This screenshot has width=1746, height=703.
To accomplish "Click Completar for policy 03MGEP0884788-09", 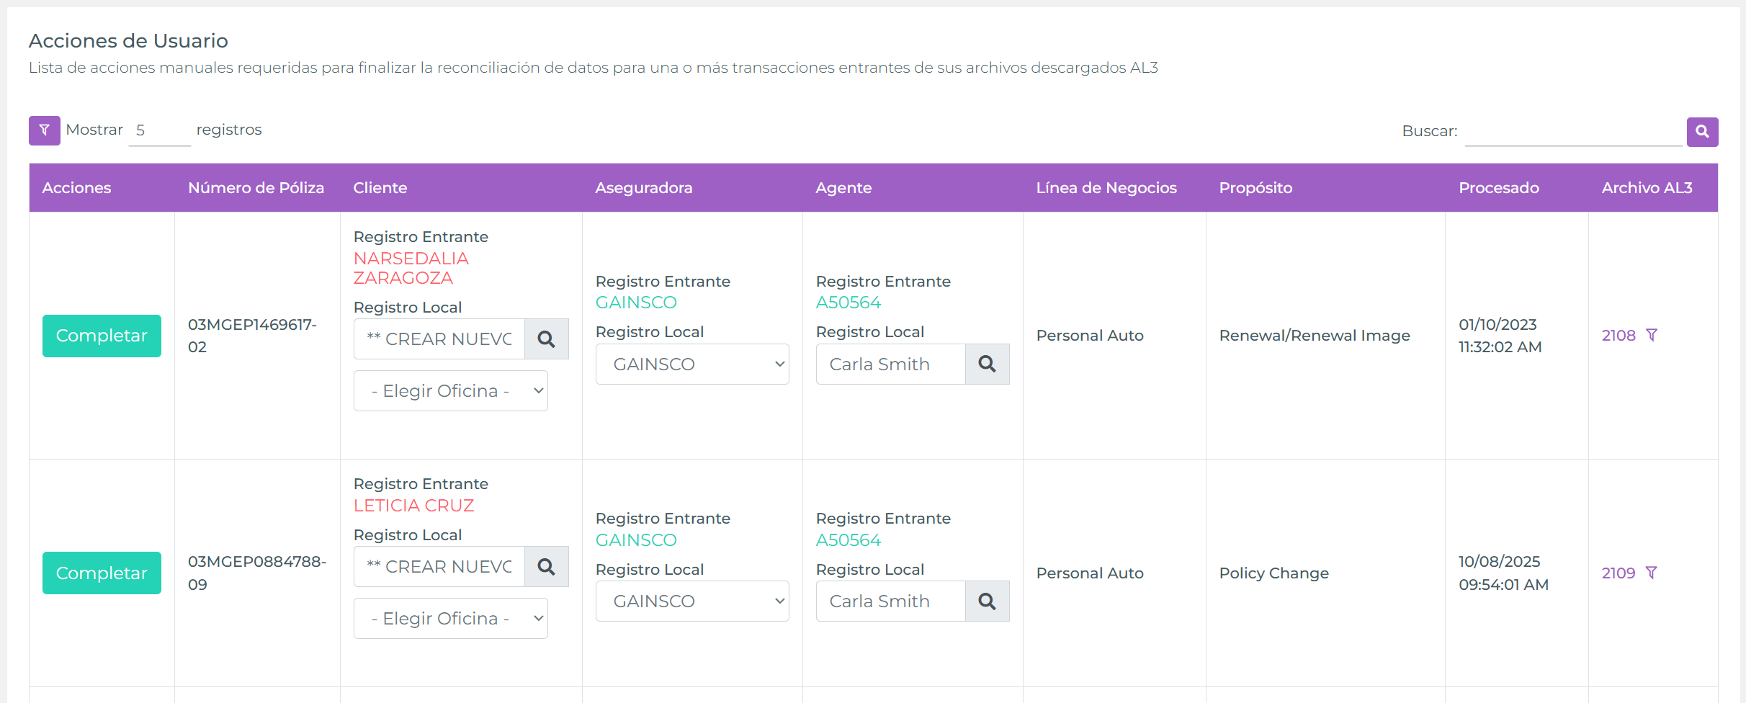I will [x=101, y=573].
